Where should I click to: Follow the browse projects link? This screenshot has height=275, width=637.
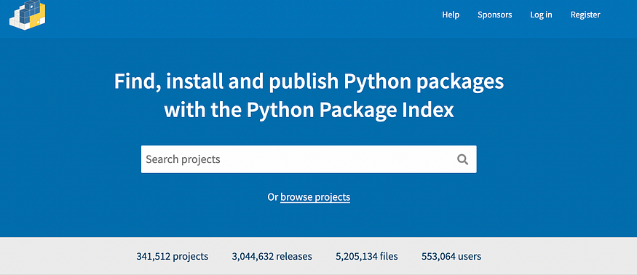(x=315, y=197)
